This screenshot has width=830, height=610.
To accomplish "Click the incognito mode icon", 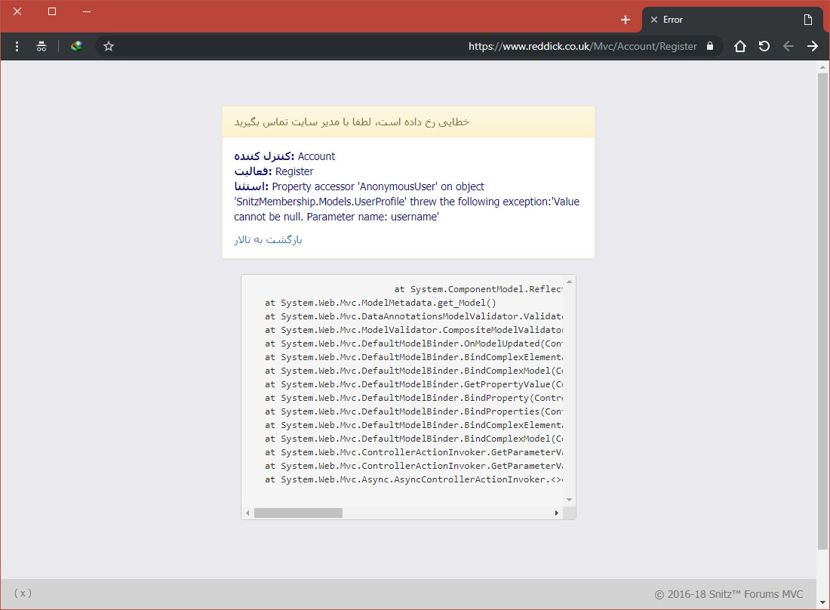I will 41,46.
